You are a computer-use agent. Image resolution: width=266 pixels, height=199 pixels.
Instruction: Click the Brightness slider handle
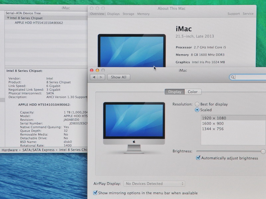[263, 151]
